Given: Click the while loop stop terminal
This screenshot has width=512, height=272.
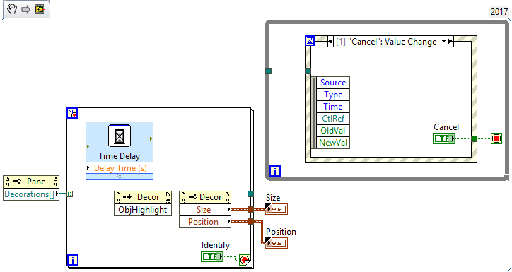Looking at the screenshot, I should click(x=496, y=138).
